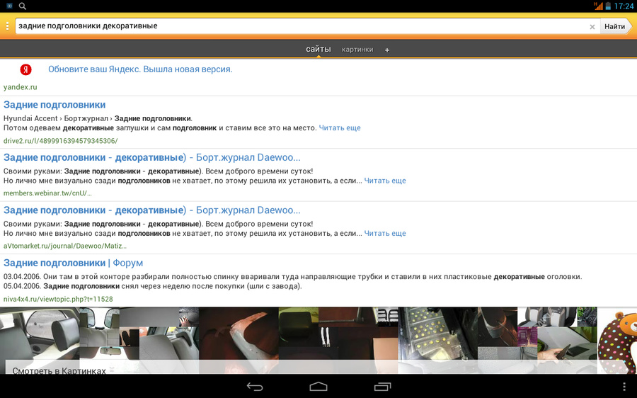637x398 pixels.
Task: Open the niva4x4.ru viewtopic URL
Action: point(58,299)
